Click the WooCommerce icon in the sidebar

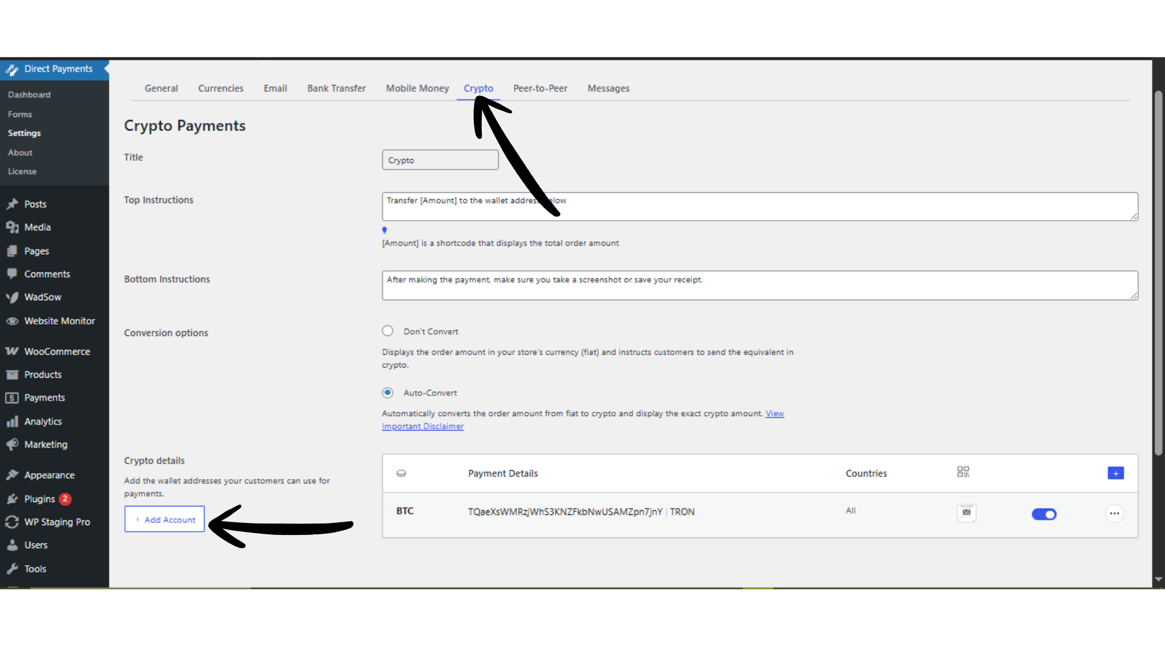pos(12,351)
